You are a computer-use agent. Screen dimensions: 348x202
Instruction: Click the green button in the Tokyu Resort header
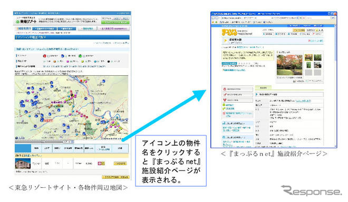115,23
